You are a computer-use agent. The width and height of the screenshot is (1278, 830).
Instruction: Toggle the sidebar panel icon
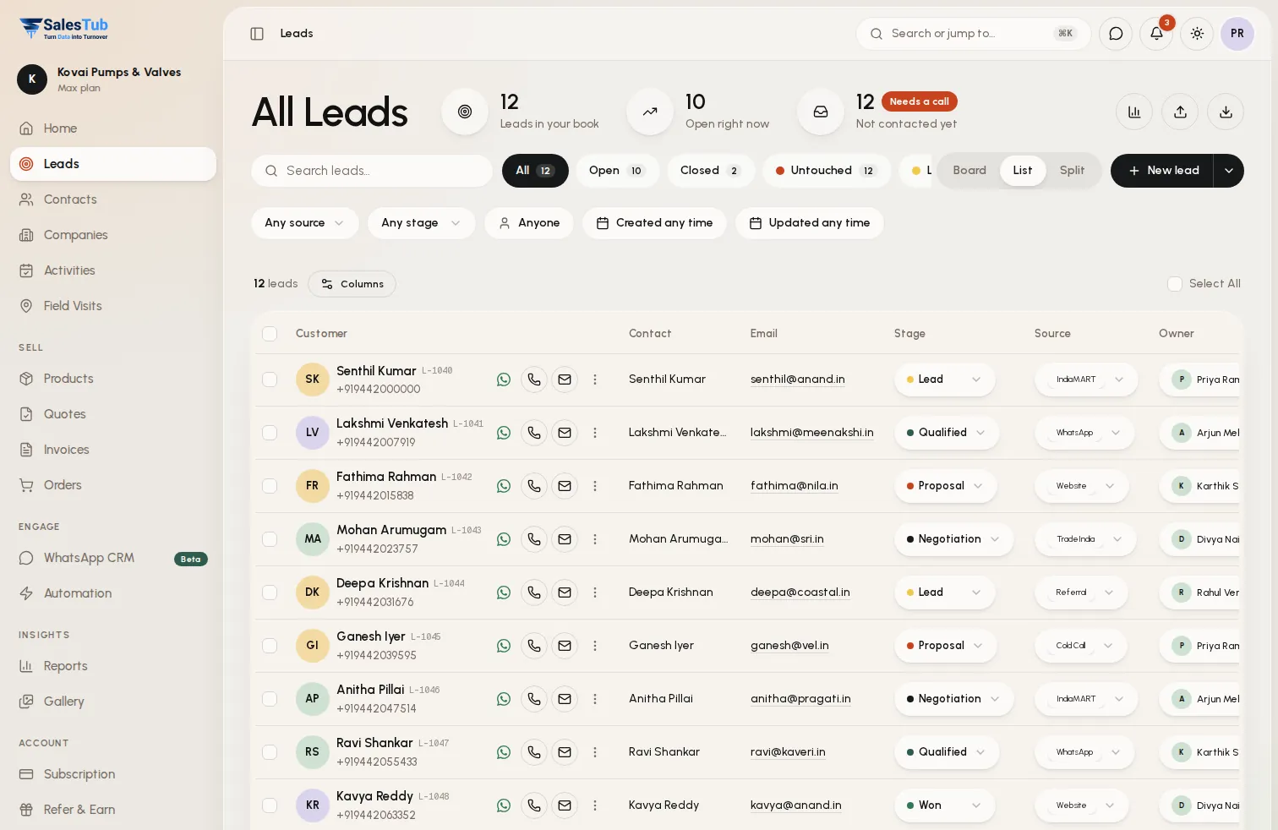257,34
